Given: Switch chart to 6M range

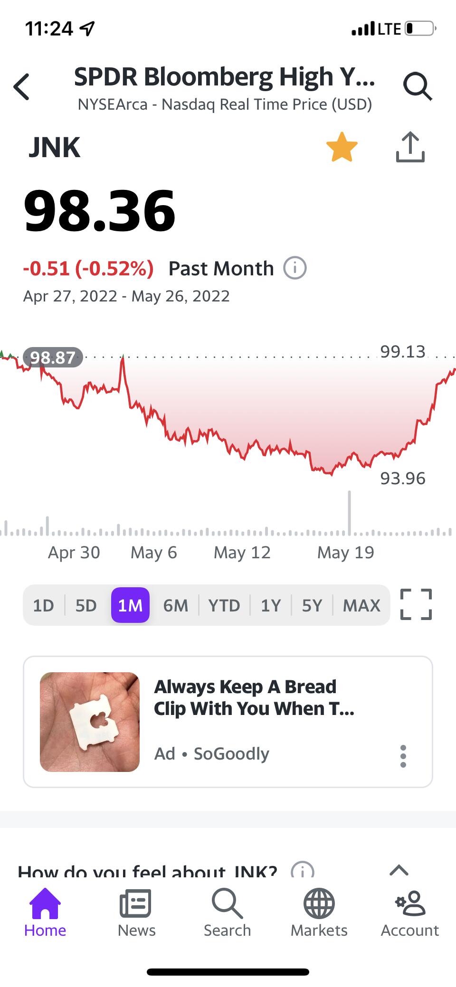Looking at the screenshot, I should tap(175, 605).
